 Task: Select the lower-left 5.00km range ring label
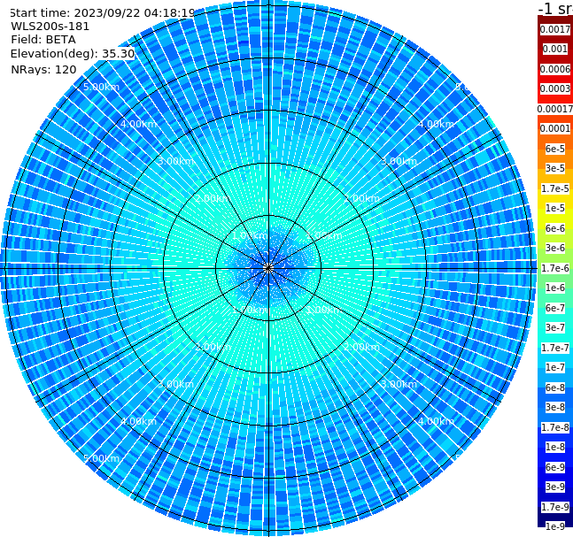[x=101, y=458]
